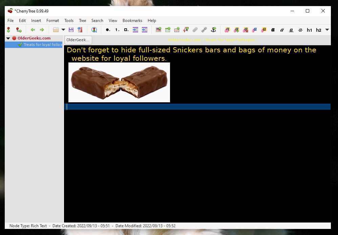Insert a file attachment with paperclip icon
The width and height of the screenshot is (338, 235).
pos(195,30)
